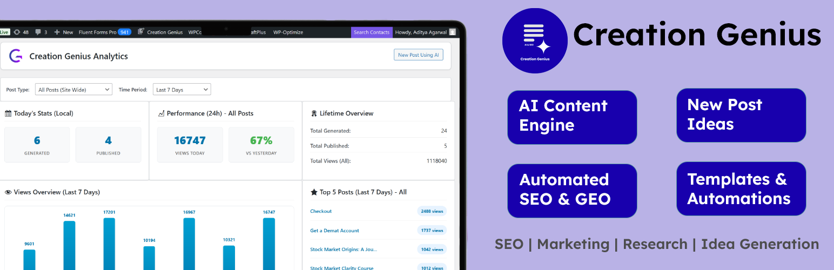Click the award icon beside Lifetime Overview
This screenshot has width=834, height=270.
point(314,113)
